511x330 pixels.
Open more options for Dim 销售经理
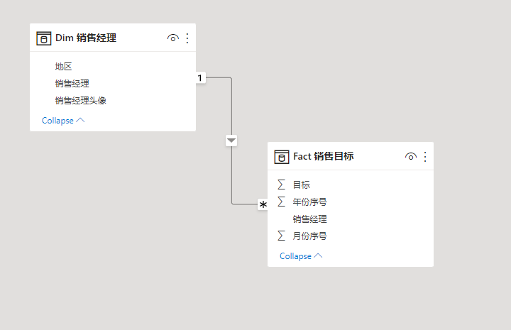[187, 38]
